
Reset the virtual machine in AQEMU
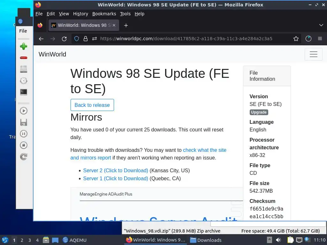click(x=24, y=157)
